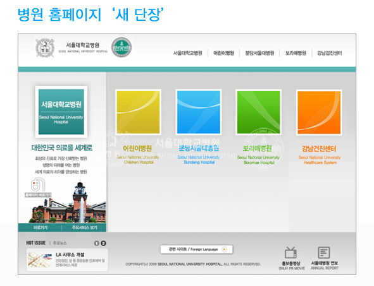Click the orange arrow in related sites box
Image resolution: width=374 pixels, height=286 pixels.
[224, 249]
